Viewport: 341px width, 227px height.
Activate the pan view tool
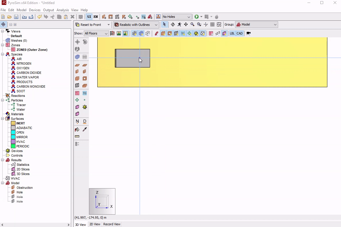186,25
